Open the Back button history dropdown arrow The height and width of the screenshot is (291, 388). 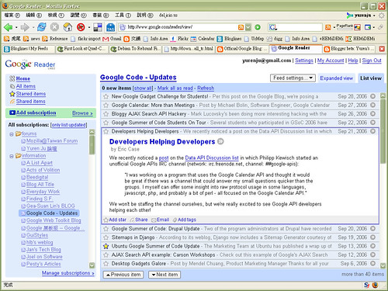[x=16, y=27]
